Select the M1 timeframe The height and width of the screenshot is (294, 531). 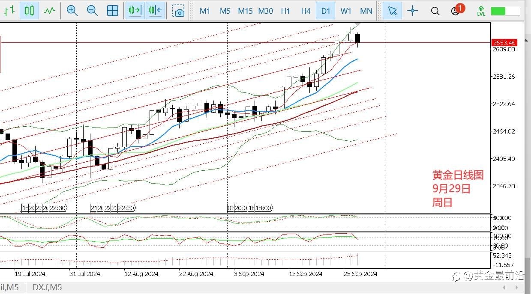tap(205, 11)
